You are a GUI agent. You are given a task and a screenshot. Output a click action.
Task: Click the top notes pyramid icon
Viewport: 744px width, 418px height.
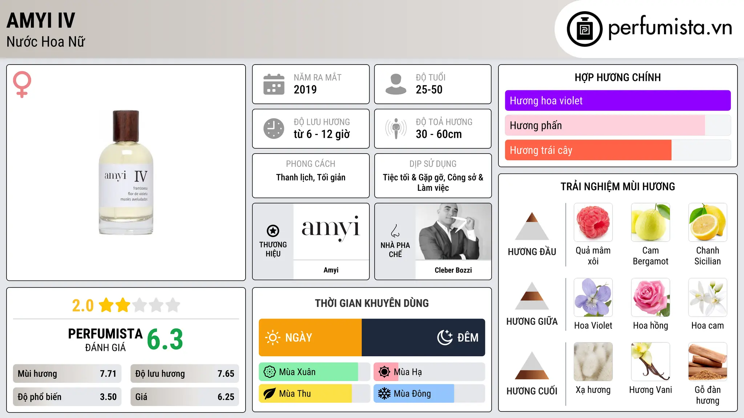[x=532, y=226]
